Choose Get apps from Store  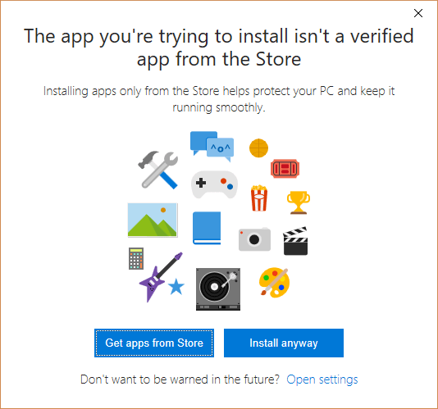click(154, 343)
